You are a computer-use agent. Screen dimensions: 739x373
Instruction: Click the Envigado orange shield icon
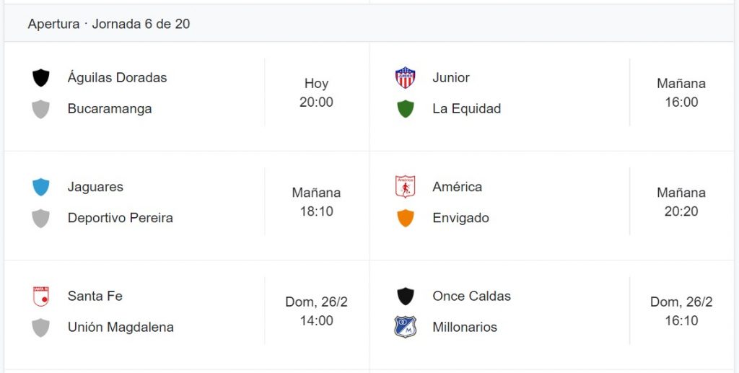point(406,218)
